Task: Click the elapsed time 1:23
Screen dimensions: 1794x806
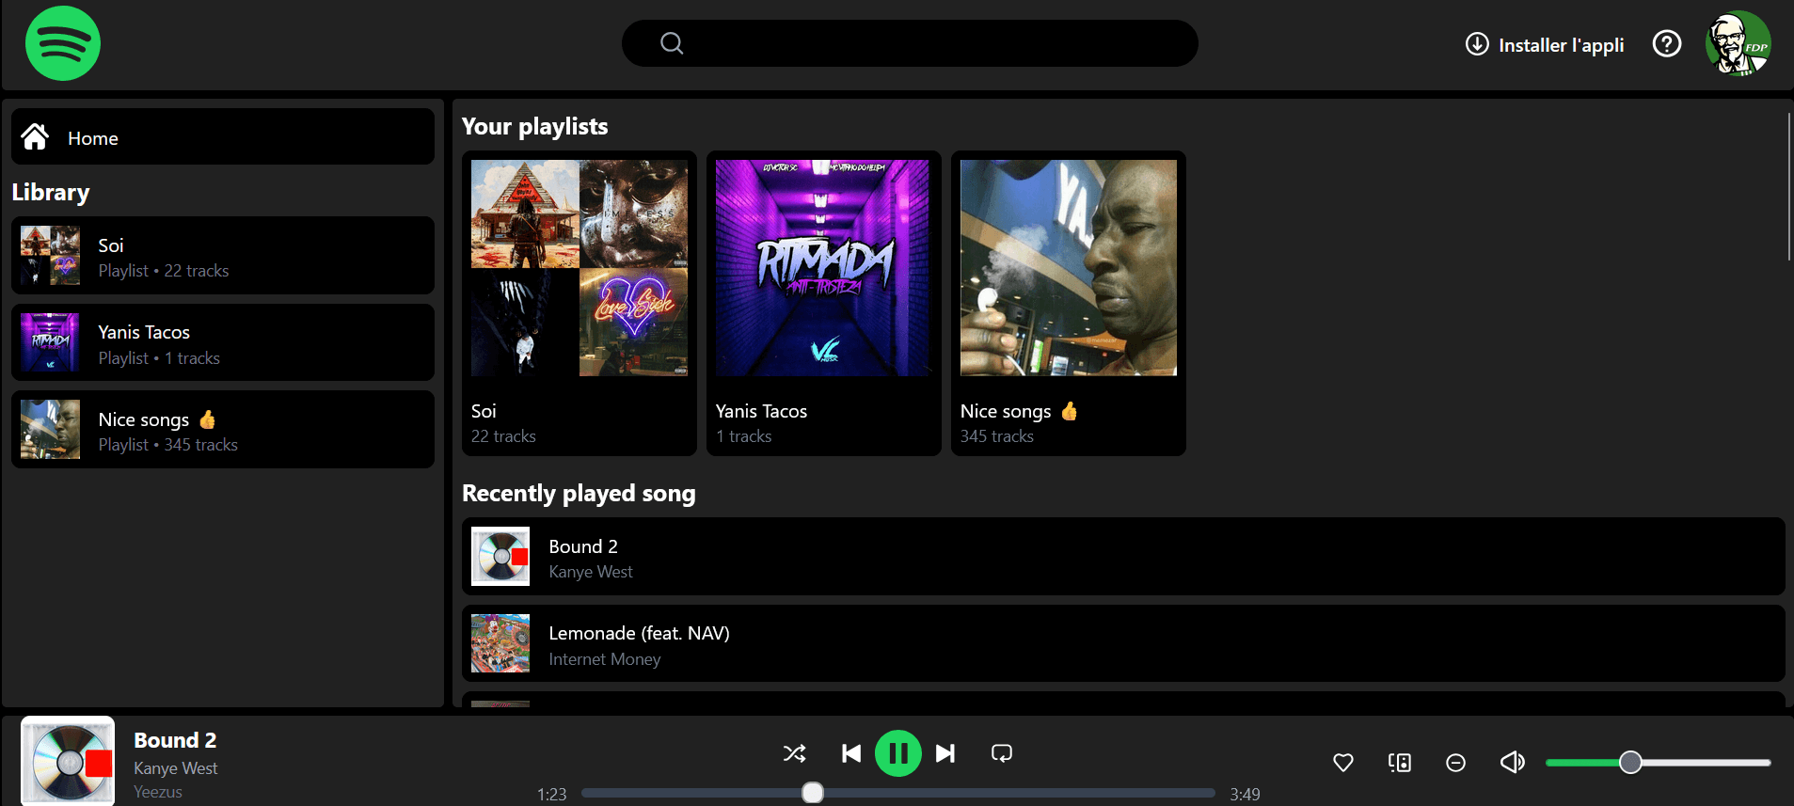Action: point(551,794)
